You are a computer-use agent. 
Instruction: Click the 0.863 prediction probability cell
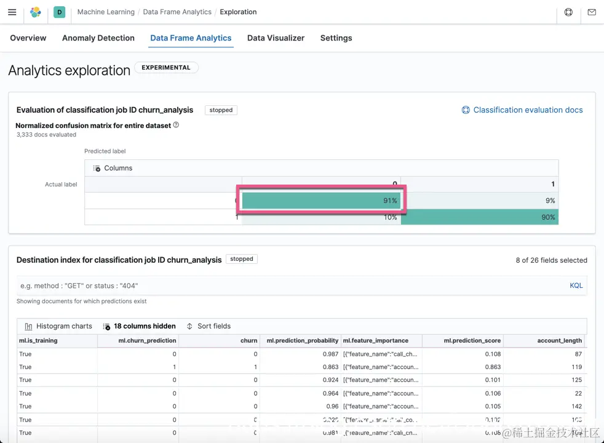pos(300,367)
